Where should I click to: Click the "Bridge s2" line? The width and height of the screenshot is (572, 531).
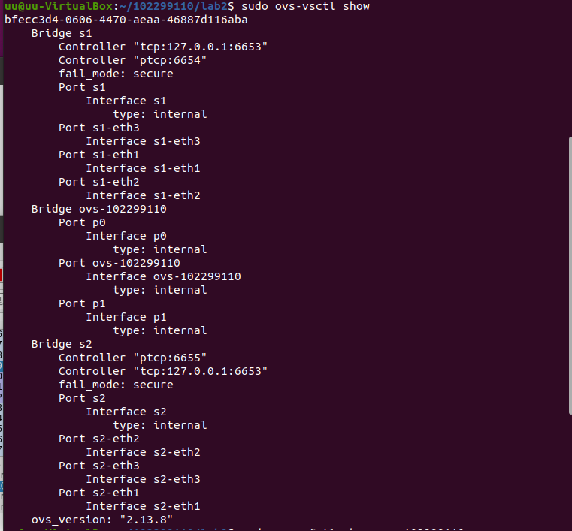(62, 344)
